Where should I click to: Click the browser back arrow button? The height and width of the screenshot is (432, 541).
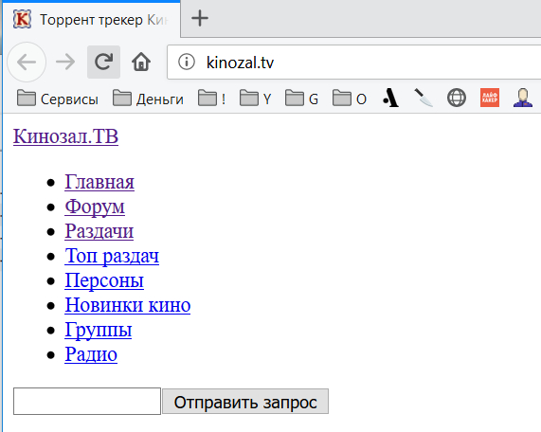pyautogui.click(x=27, y=63)
